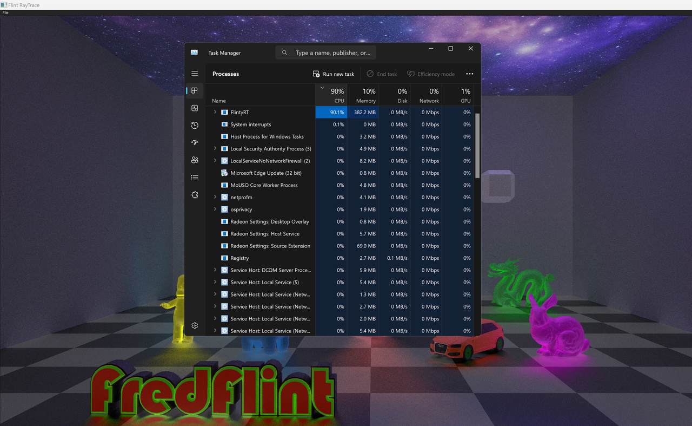Click the netprofm gear icon

pos(225,197)
